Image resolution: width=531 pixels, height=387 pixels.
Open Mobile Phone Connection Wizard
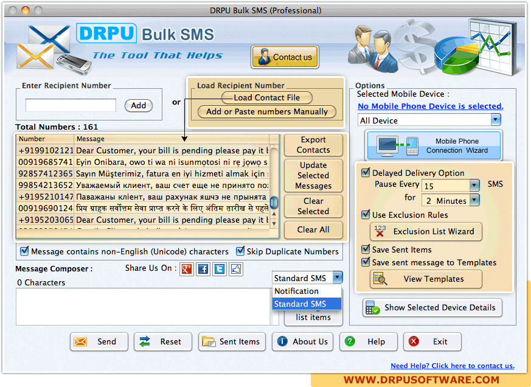tap(433, 145)
